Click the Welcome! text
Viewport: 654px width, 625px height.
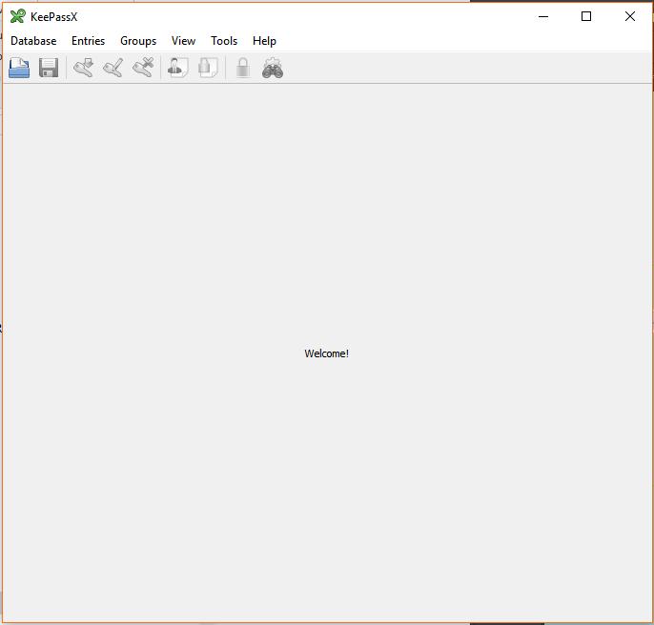(x=327, y=353)
